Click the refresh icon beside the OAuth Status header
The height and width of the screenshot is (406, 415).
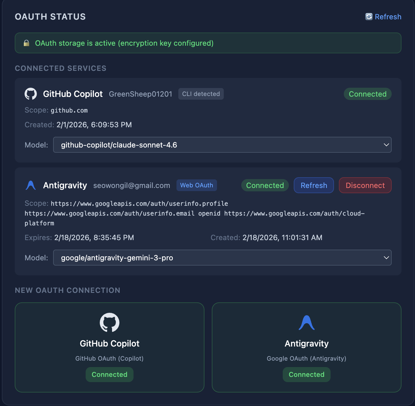click(x=369, y=17)
